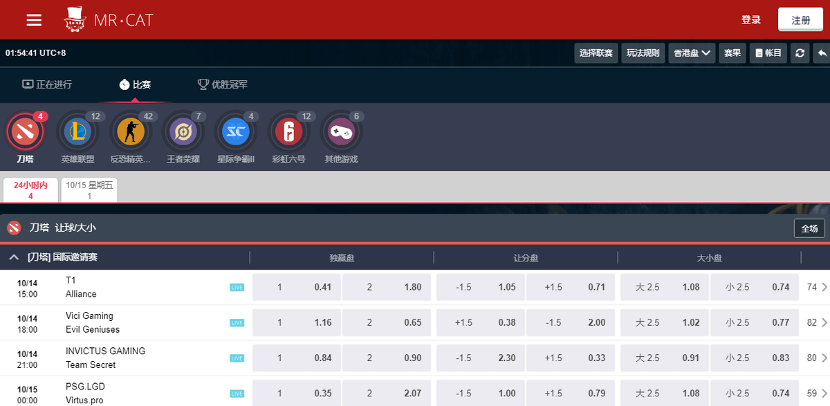Select 小 2.5 at 0.77 for Vici match
The width and height of the screenshot is (830, 406).
pyautogui.click(x=755, y=322)
